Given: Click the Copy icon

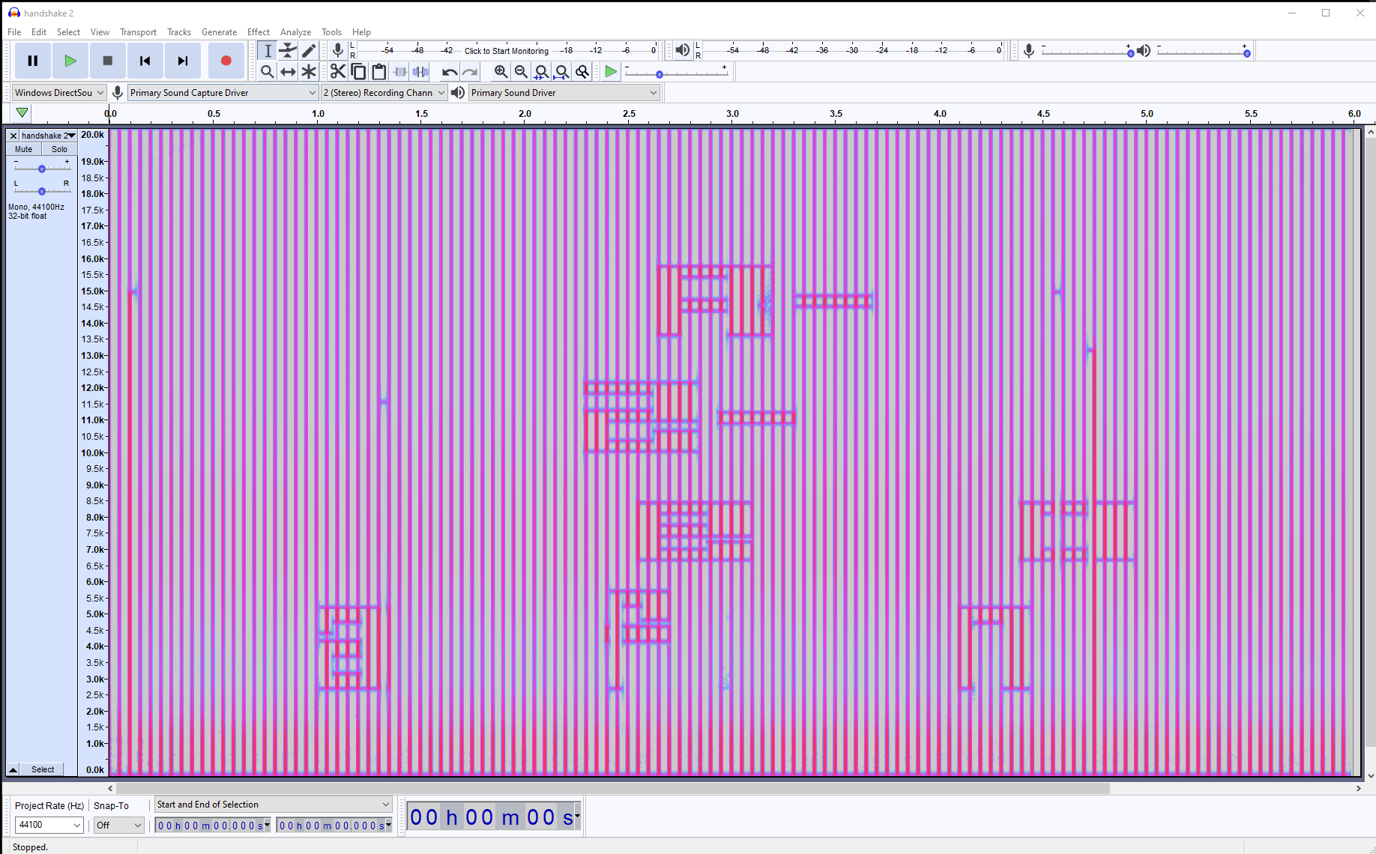Looking at the screenshot, I should (358, 71).
